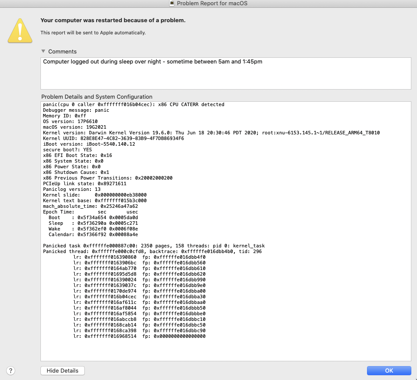Click backtrace row lr 0xfffffff0168cab14
This screenshot has height=380, width=417.
pyautogui.click(x=139, y=325)
